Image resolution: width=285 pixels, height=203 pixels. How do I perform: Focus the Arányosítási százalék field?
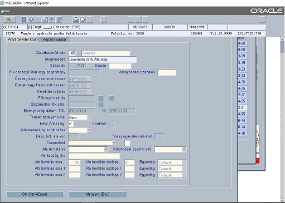(x=167, y=72)
